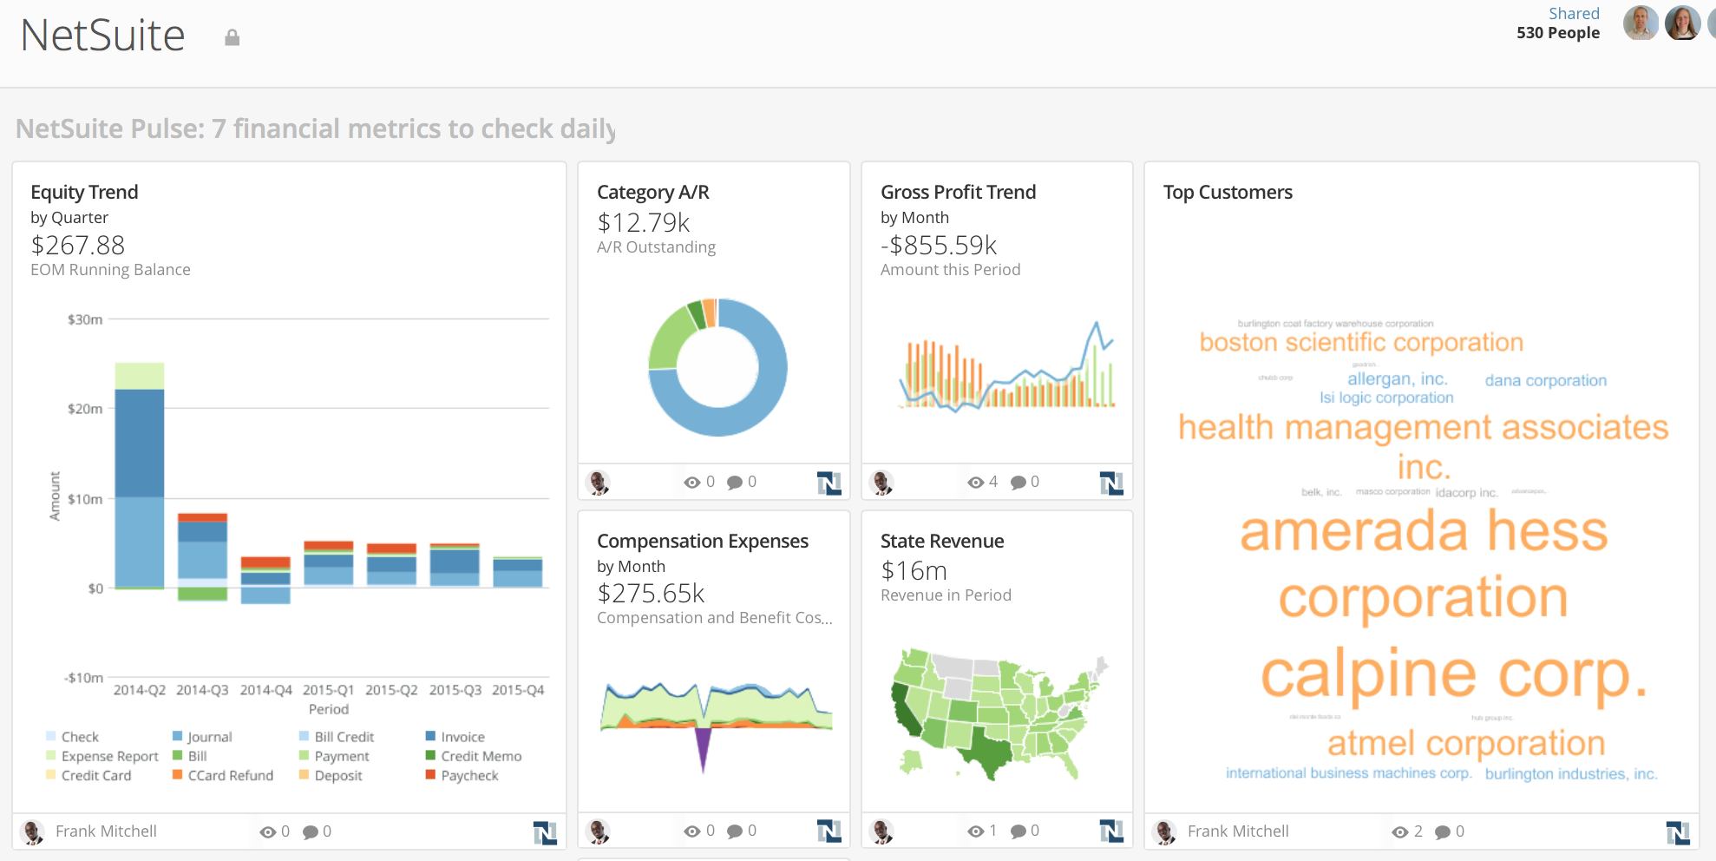This screenshot has height=861, width=1716.
Task: Open Frank Mitchell on Equity Trend card
Action: tap(106, 831)
